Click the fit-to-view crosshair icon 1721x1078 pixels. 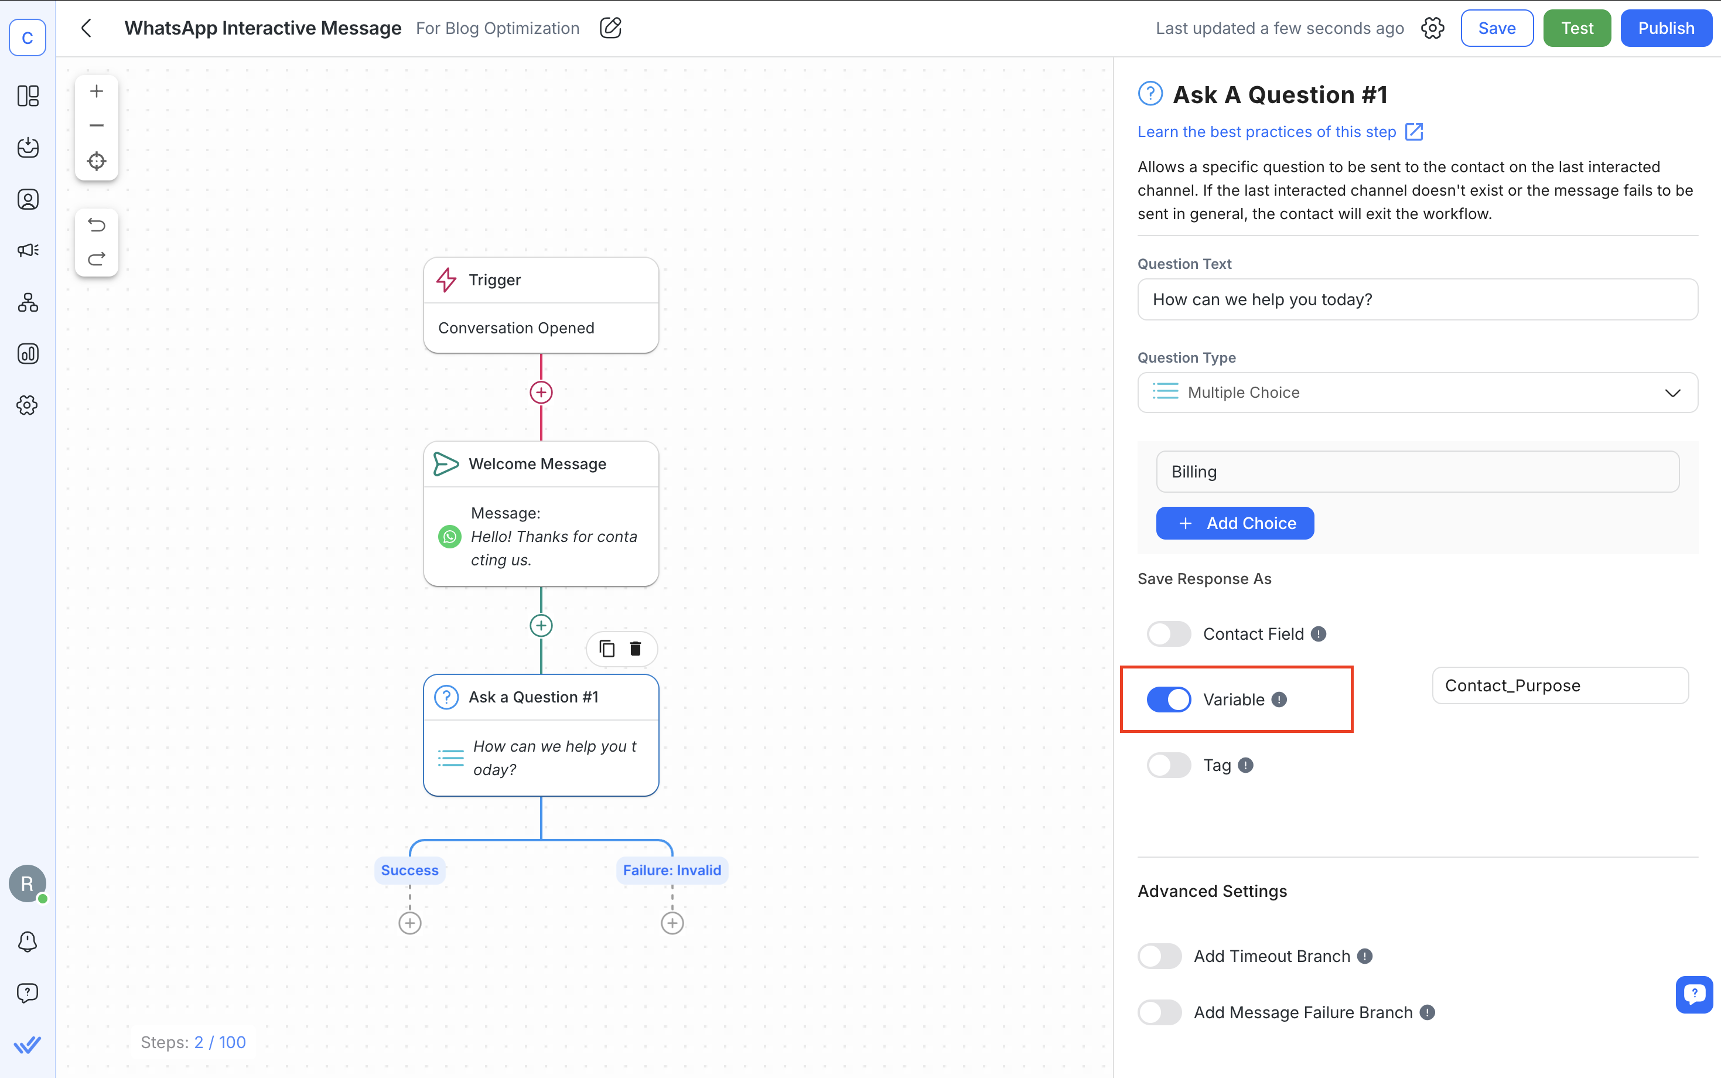tap(96, 161)
